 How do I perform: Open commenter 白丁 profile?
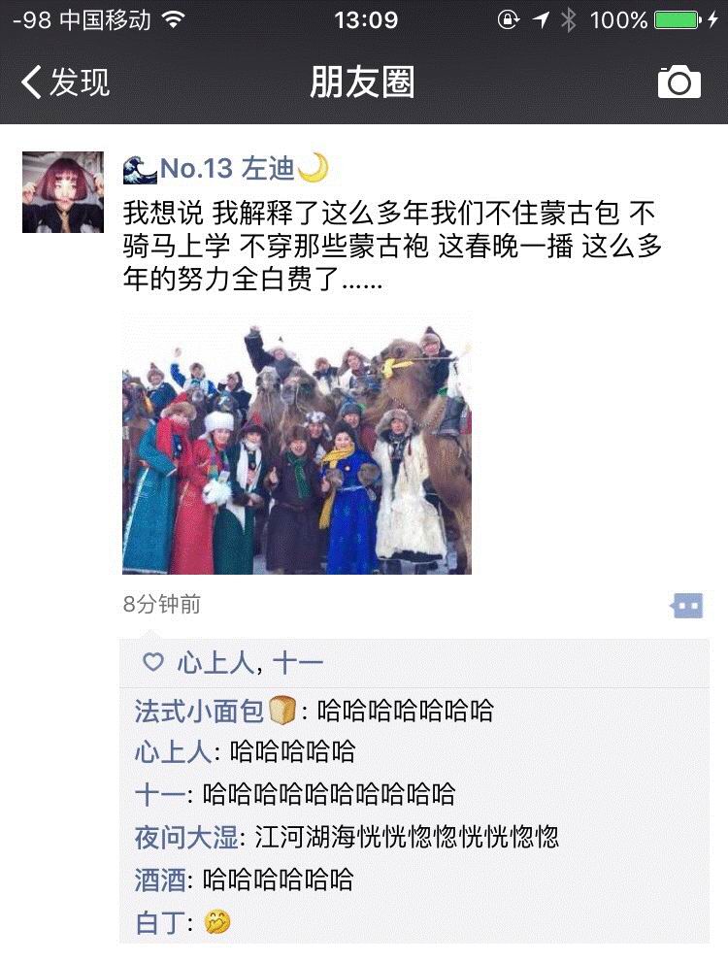pyautogui.click(x=160, y=922)
